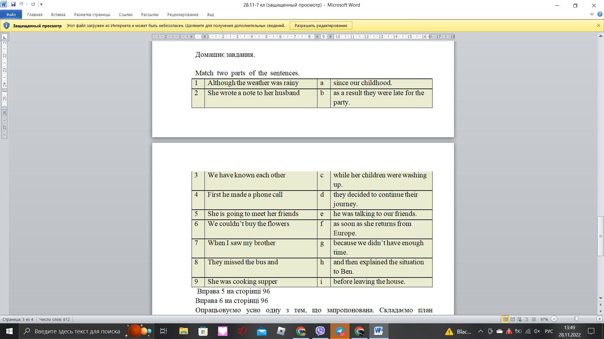
Task: Click the Word application icon in title bar
Action: 3,4
